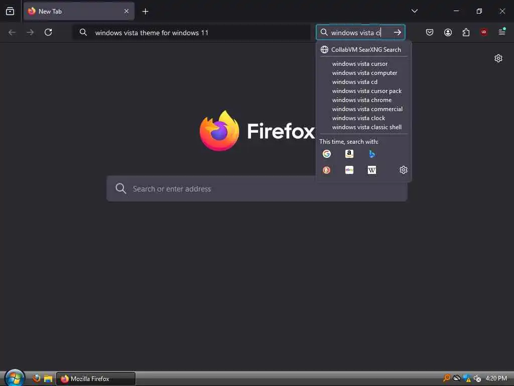Open Save to Pocket button
514x386 pixels.
pyautogui.click(x=430, y=32)
